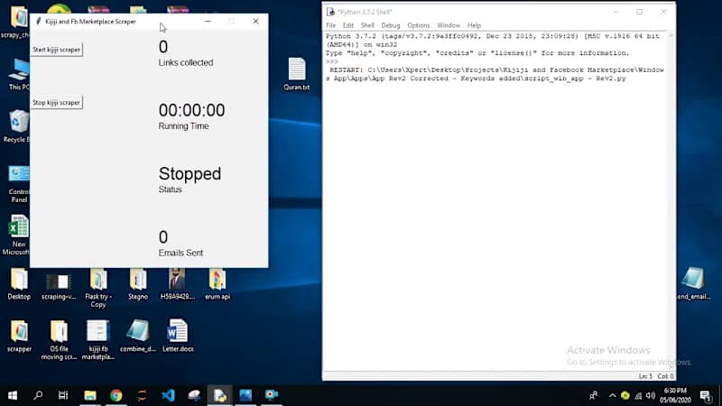This screenshot has width=722, height=406.
Task: Select the New Microsoft Excel file icon
Action: tap(17, 235)
